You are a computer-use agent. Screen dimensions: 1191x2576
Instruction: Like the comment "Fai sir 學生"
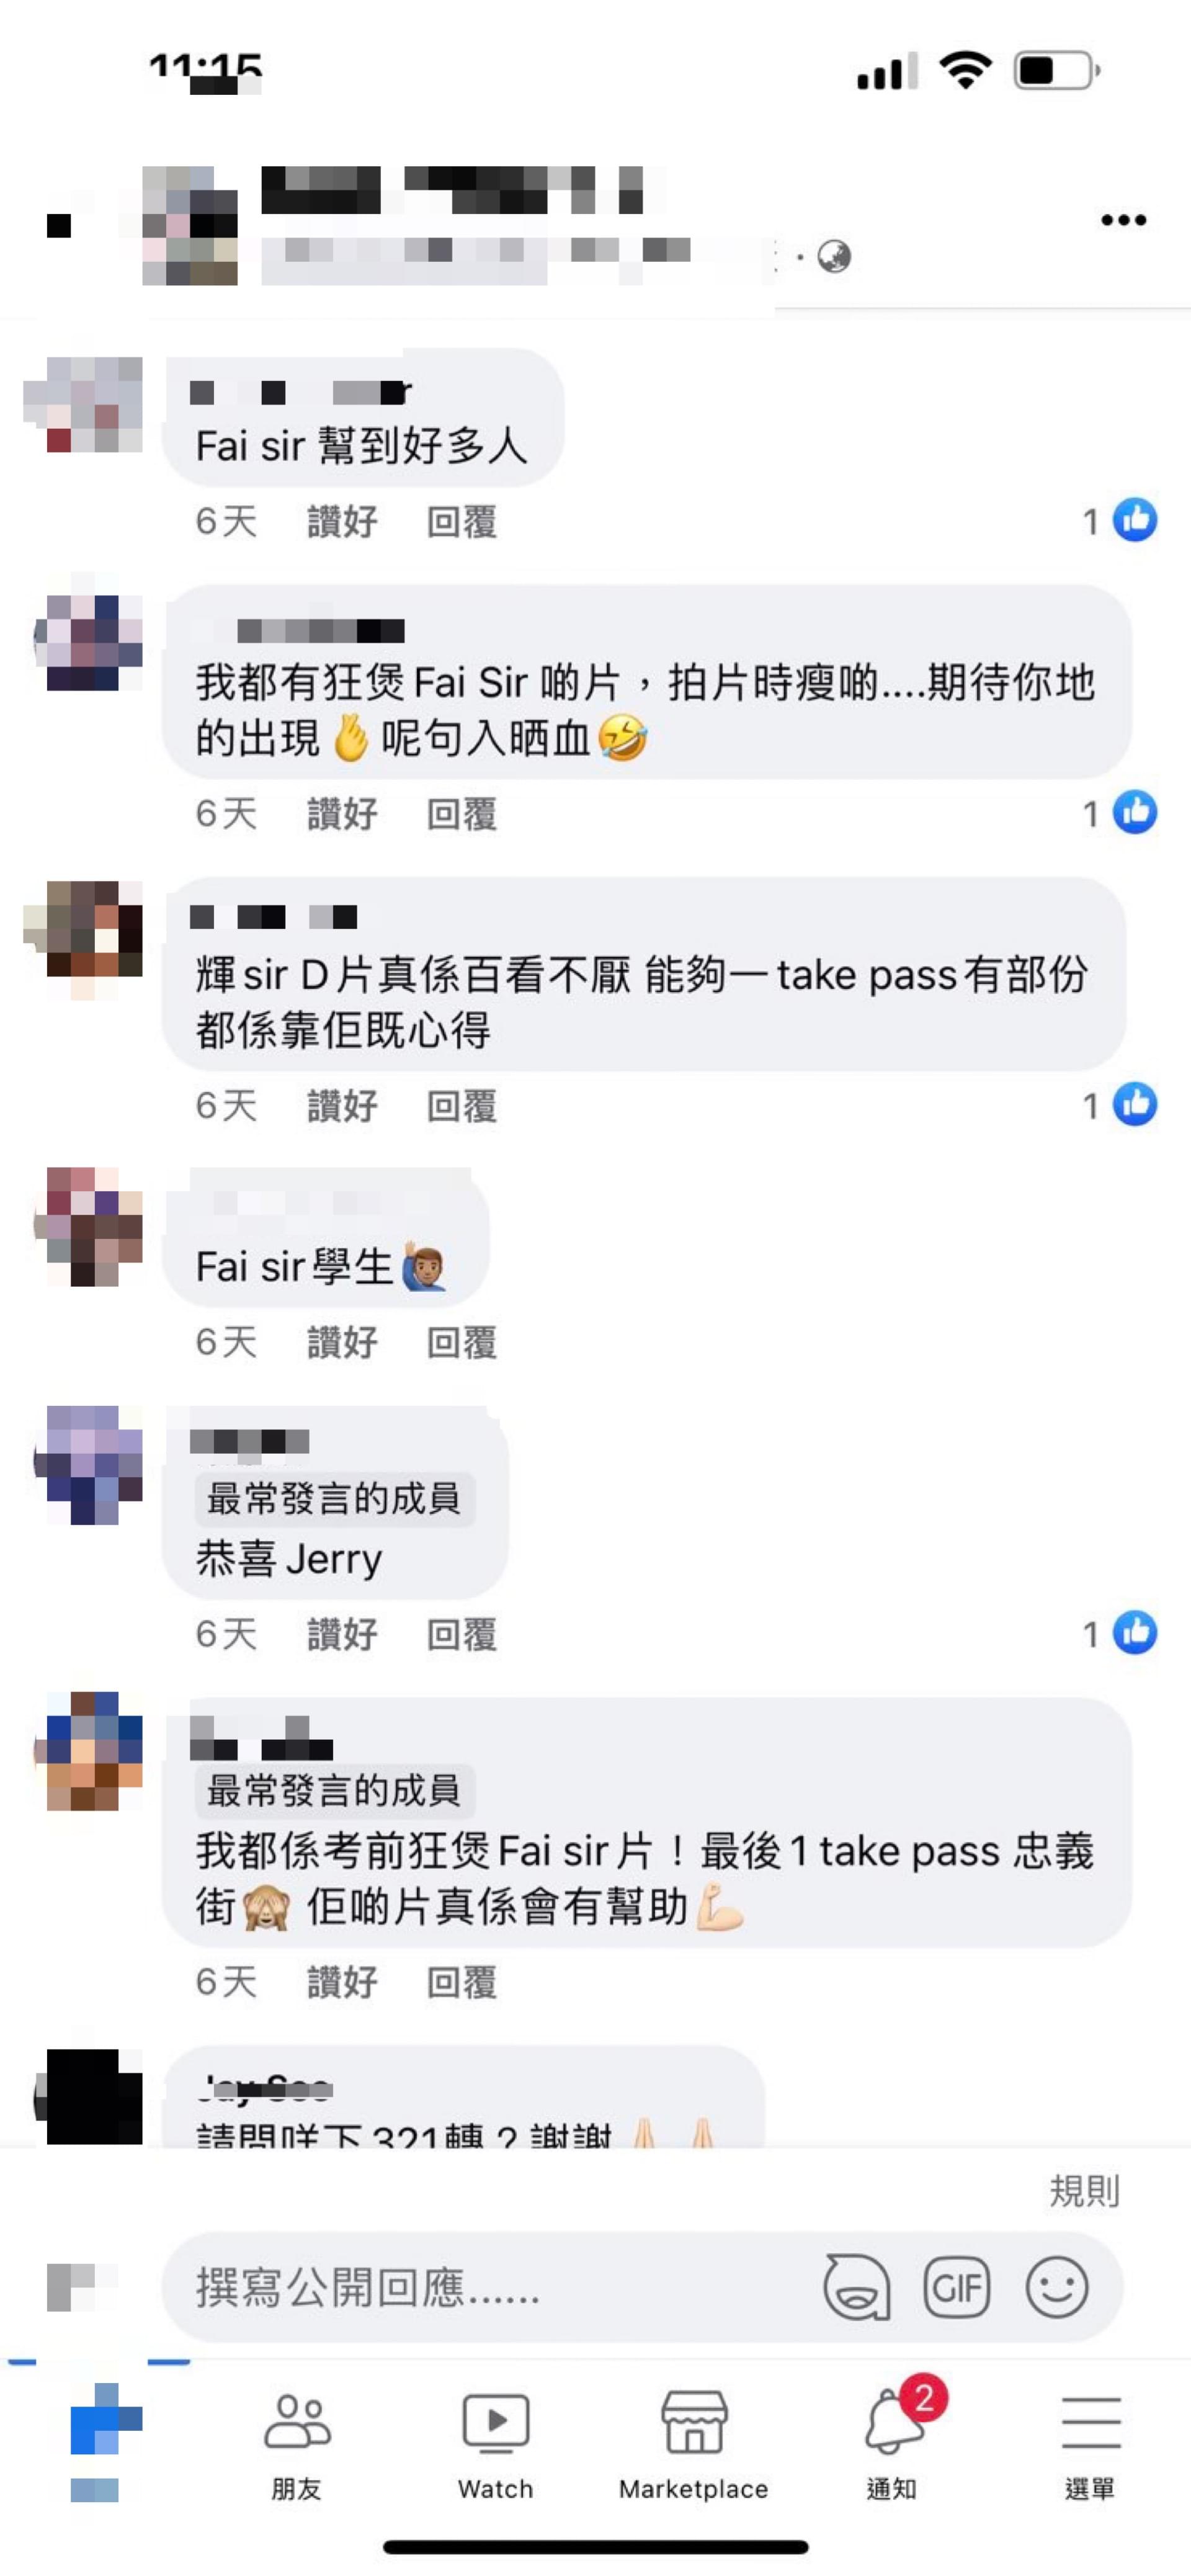(x=342, y=1342)
